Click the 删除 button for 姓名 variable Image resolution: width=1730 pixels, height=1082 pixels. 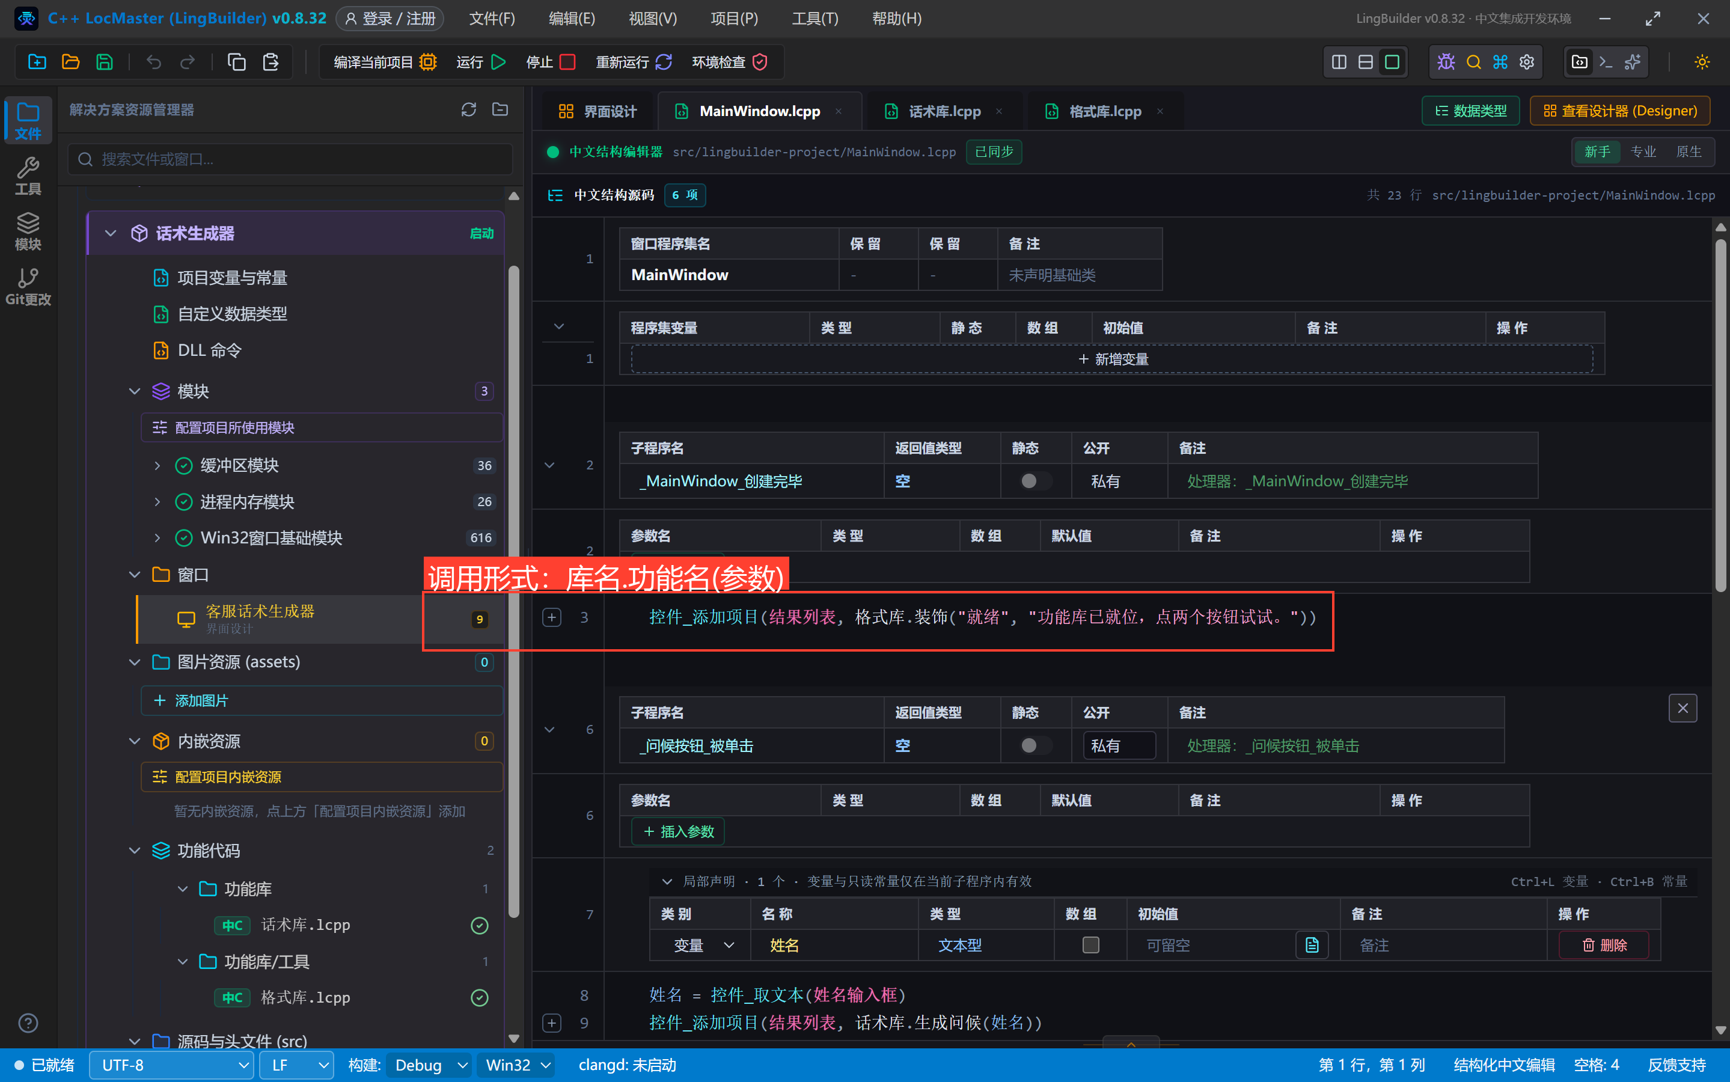coord(1604,946)
